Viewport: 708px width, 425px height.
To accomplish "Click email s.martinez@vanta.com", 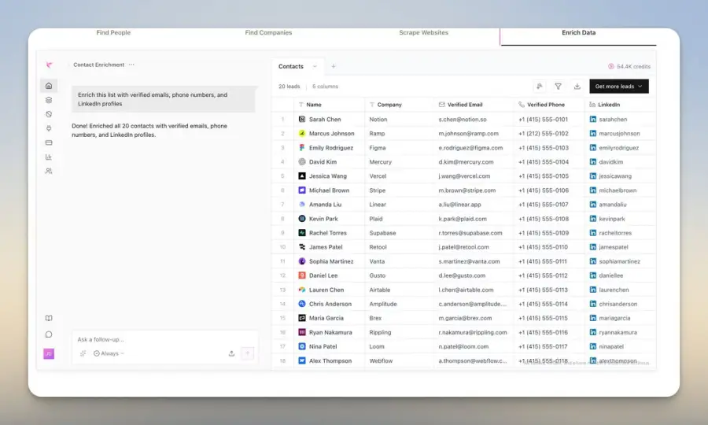I will [x=469, y=261].
